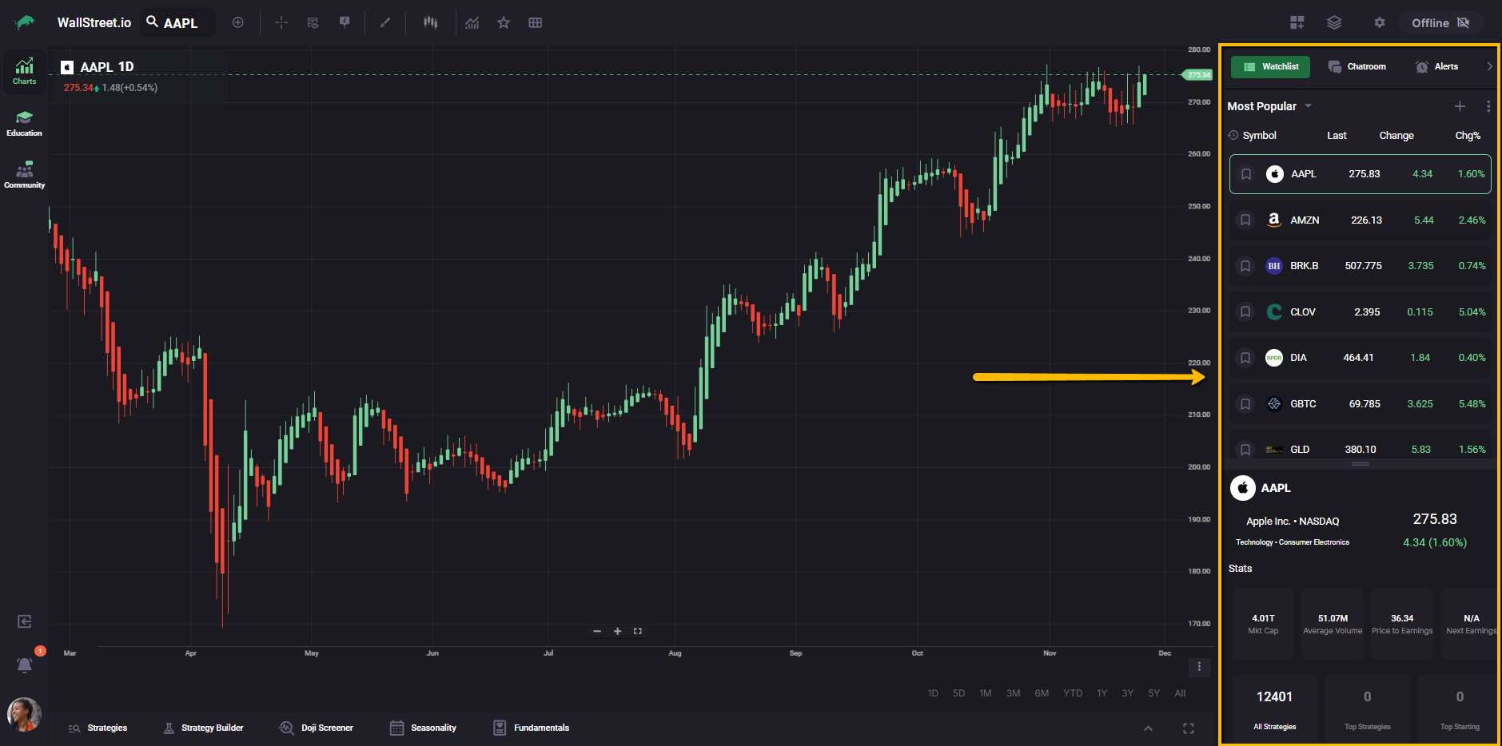Set chart range to YTD
The image size is (1502, 746).
[1073, 693]
